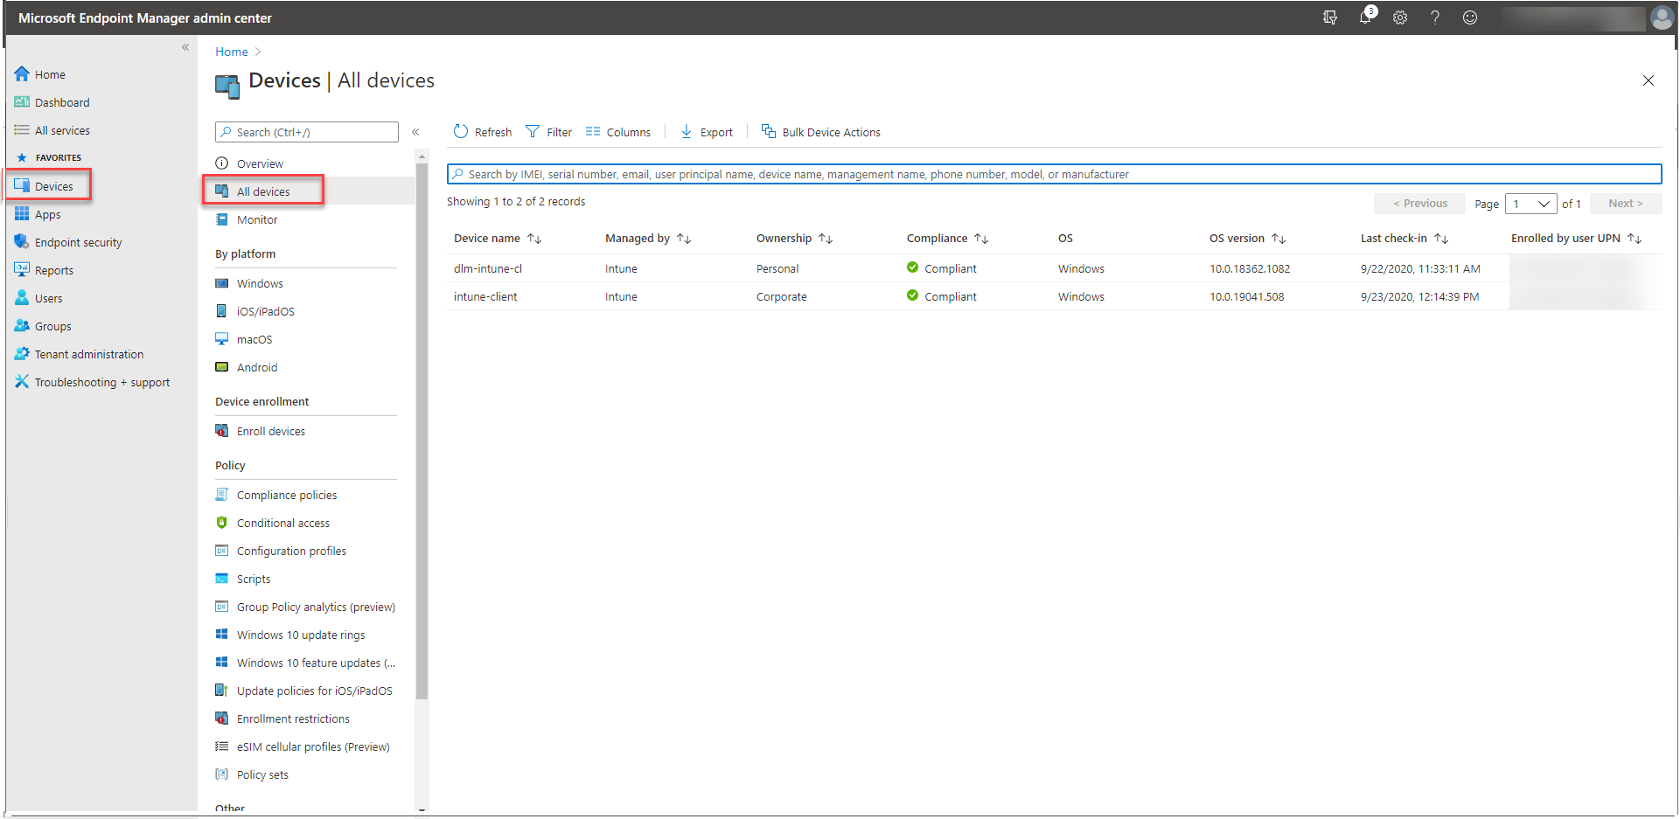The width and height of the screenshot is (1680, 819).
Task: Sort by Compliance column arrows
Action: 981,239
